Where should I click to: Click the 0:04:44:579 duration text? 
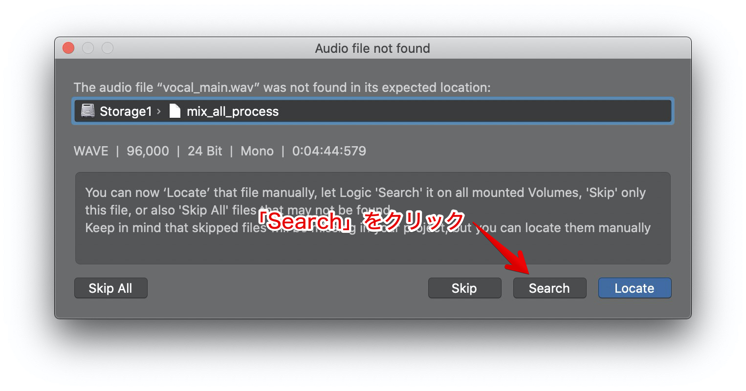pos(329,151)
